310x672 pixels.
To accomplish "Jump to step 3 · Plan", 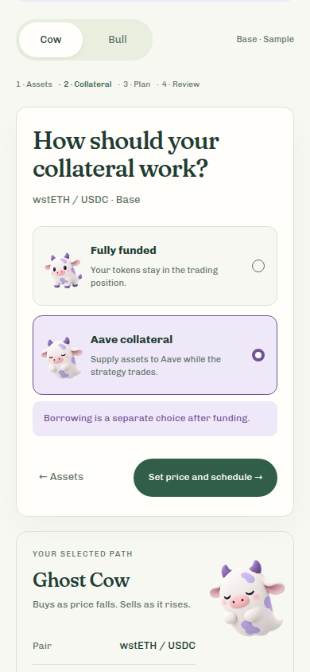I will click(137, 84).
